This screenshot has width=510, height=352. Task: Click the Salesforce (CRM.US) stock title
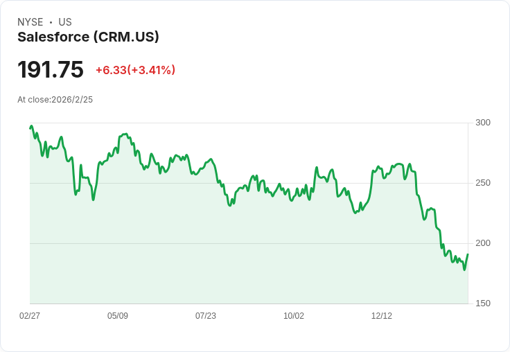88,37
